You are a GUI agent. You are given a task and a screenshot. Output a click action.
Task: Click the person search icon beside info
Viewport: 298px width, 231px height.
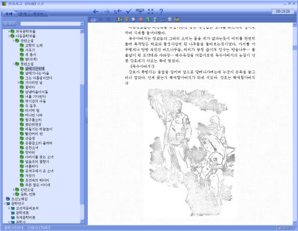pos(155,19)
